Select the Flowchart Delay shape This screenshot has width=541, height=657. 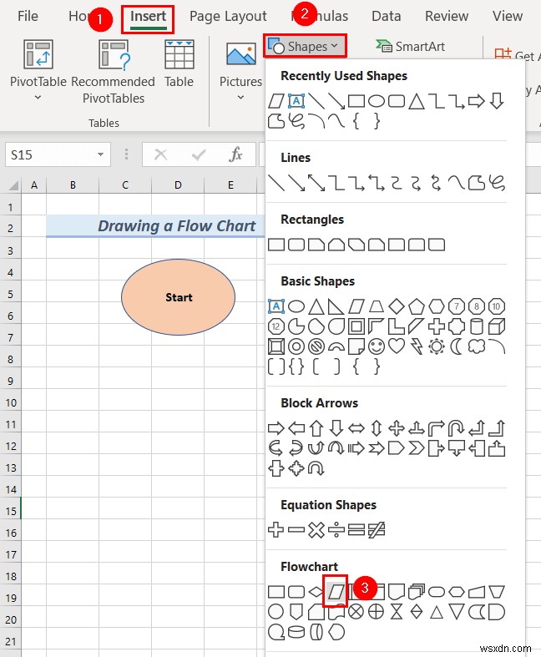(497, 612)
